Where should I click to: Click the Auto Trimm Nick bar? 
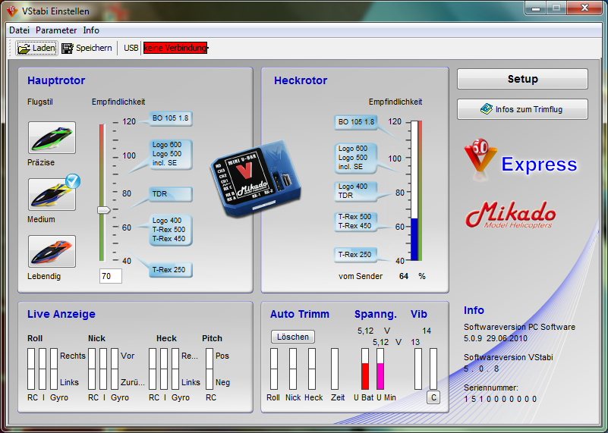click(x=293, y=369)
